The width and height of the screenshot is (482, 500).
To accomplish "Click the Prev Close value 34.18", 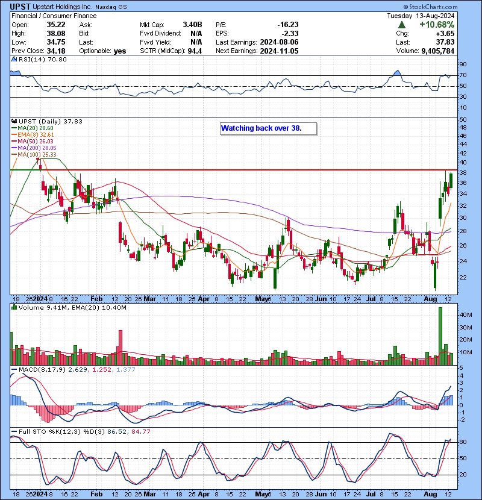I will click(56, 51).
